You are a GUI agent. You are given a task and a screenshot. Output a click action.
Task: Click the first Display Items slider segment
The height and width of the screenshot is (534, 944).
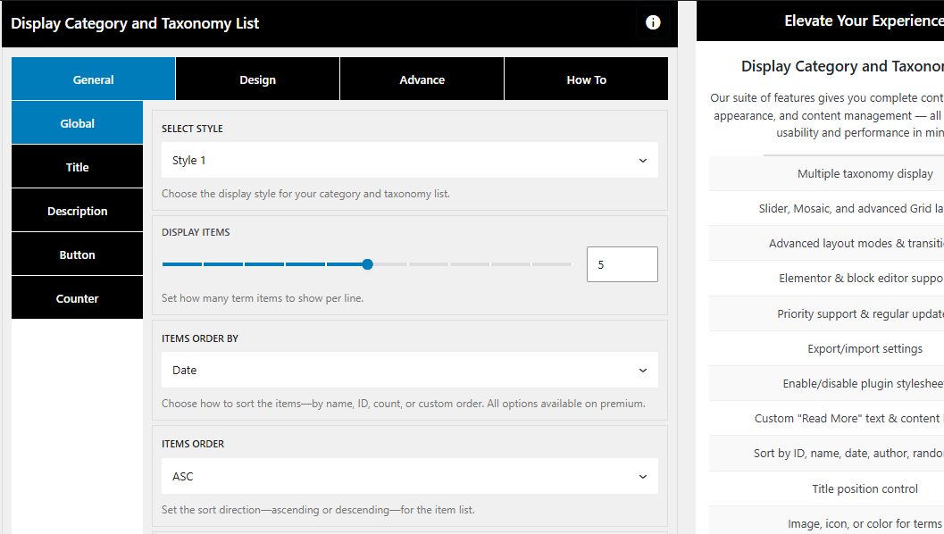coord(182,264)
